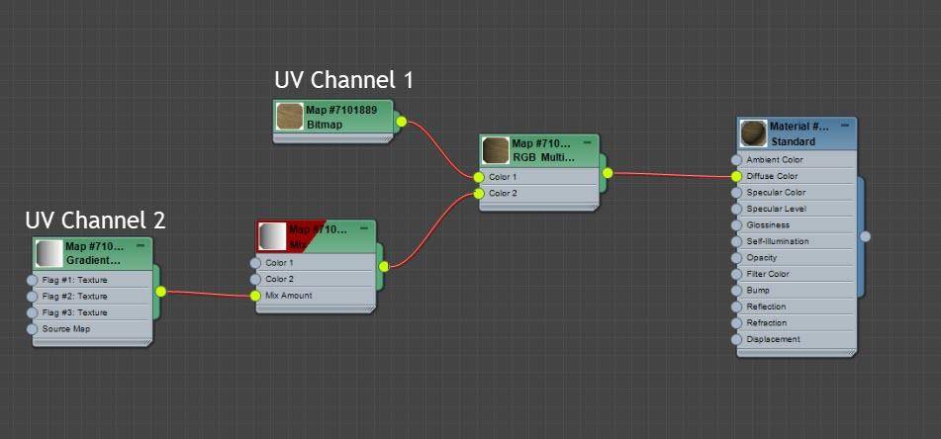This screenshot has height=439, width=941.
Task: Click the Standard material node output socket
Action: pyautogui.click(x=865, y=236)
